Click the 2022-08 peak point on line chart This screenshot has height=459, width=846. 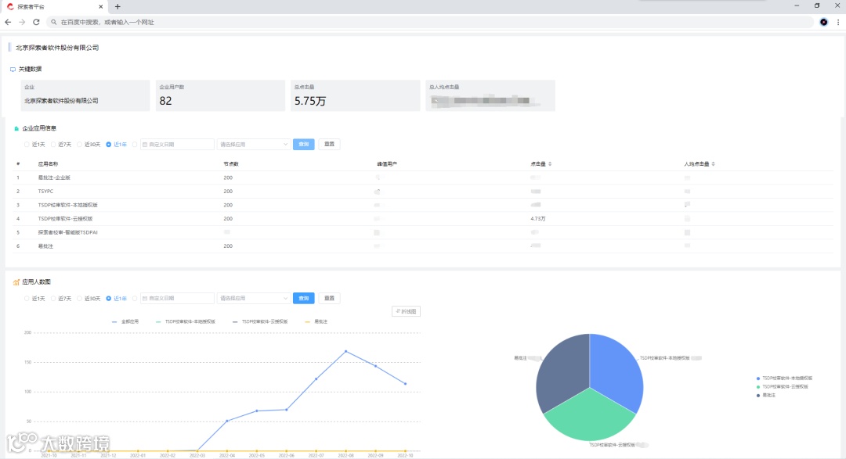tap(346, 351)
